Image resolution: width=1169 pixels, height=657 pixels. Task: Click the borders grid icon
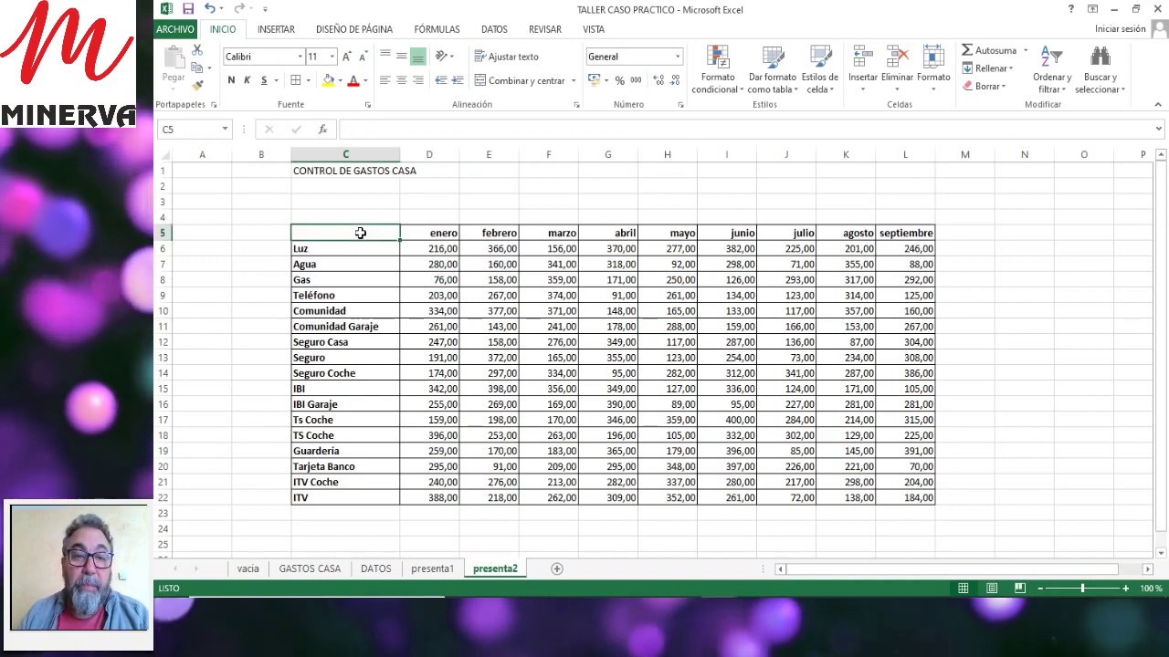[x=295, y=80]
